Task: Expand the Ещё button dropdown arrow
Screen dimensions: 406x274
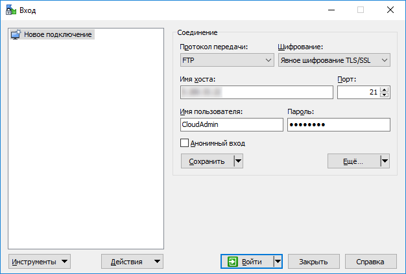Action: click(385, 161)
